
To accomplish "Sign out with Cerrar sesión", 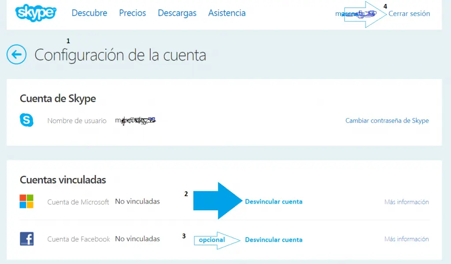I will (x=409, y=14).
